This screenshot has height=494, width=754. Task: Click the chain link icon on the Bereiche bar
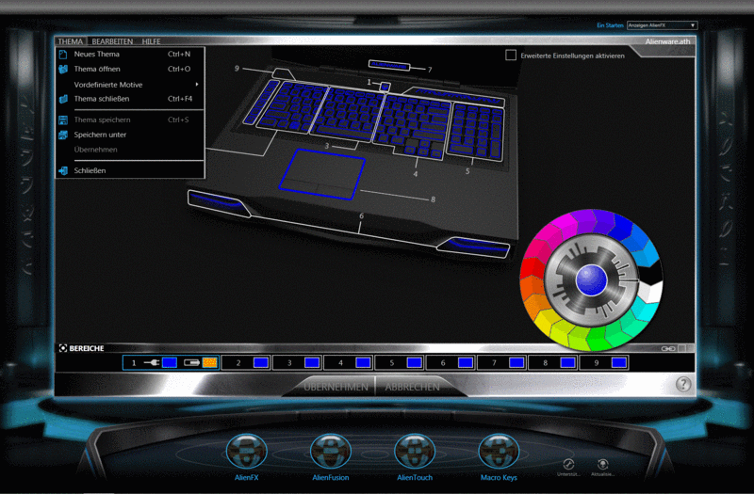point(668,348)
